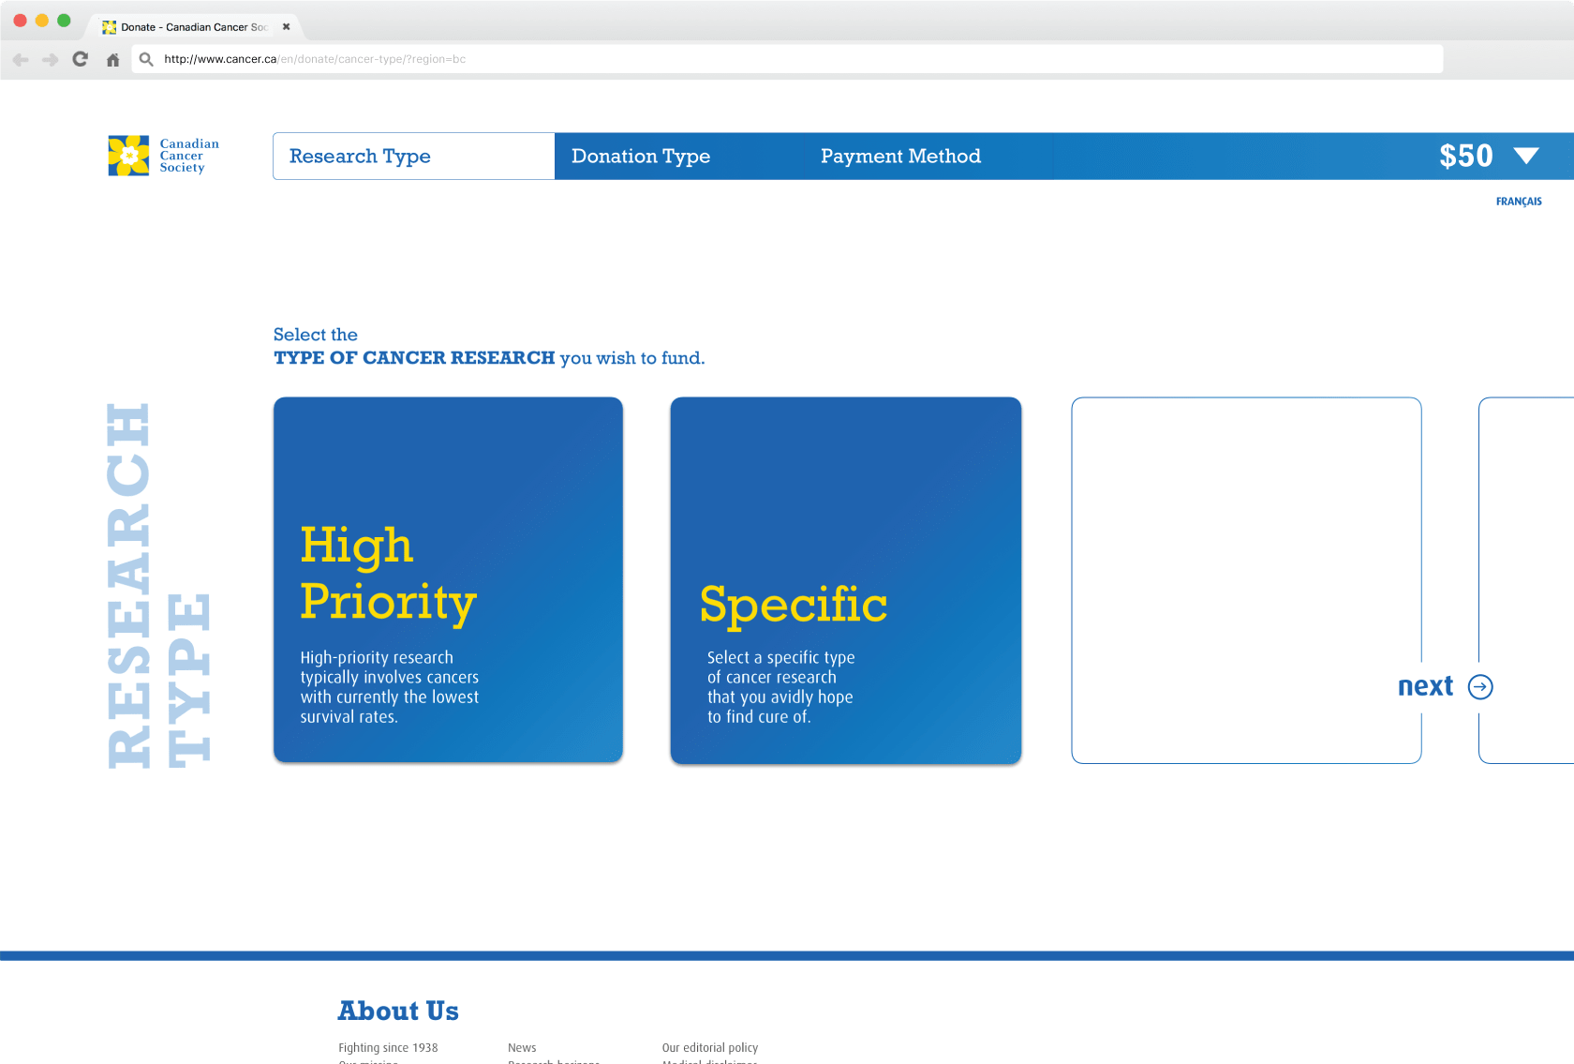Open the Fighting since 1938 footer link
This screenshot has height=1064, width=1574.
[388, 1048]
